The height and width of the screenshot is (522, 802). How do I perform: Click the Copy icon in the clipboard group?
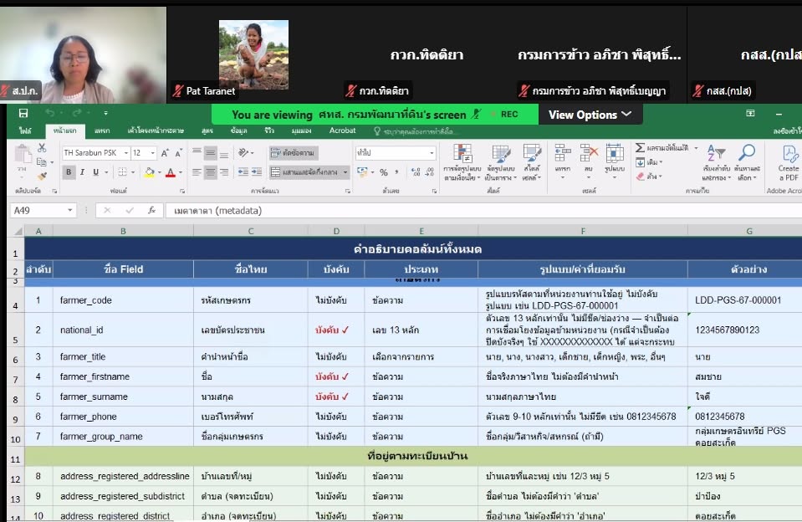pyautogui.click(x=42, y=161)
